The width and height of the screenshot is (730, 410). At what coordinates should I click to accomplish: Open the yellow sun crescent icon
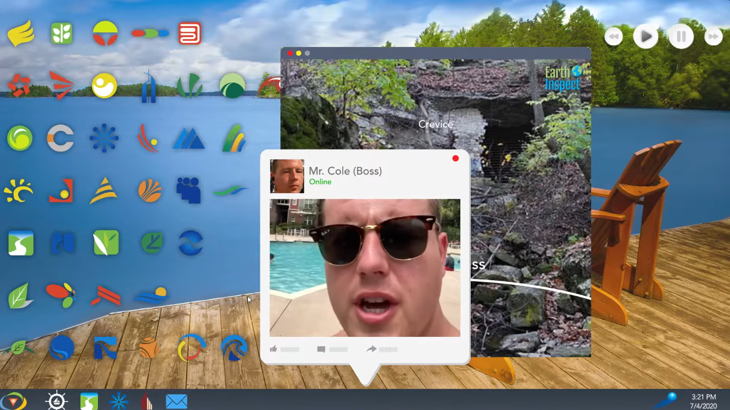coord(19,191)
